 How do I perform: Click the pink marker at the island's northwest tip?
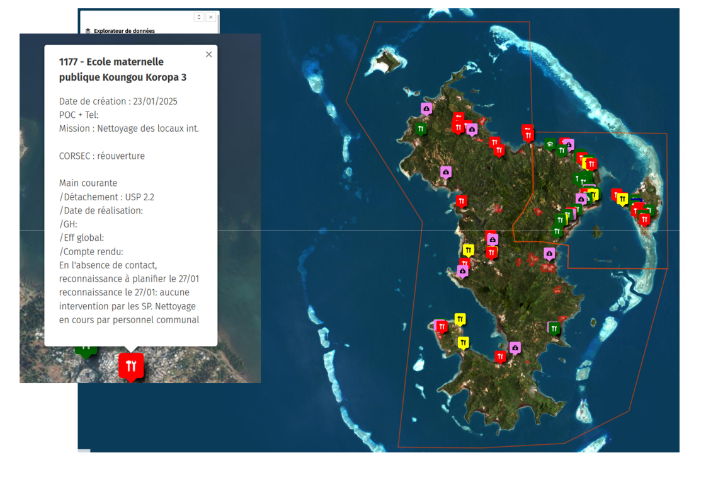[x=426, y=108]
